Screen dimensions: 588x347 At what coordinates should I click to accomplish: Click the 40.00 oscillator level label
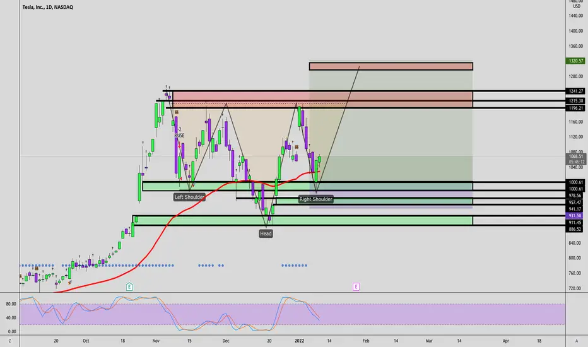click(11, 318)
